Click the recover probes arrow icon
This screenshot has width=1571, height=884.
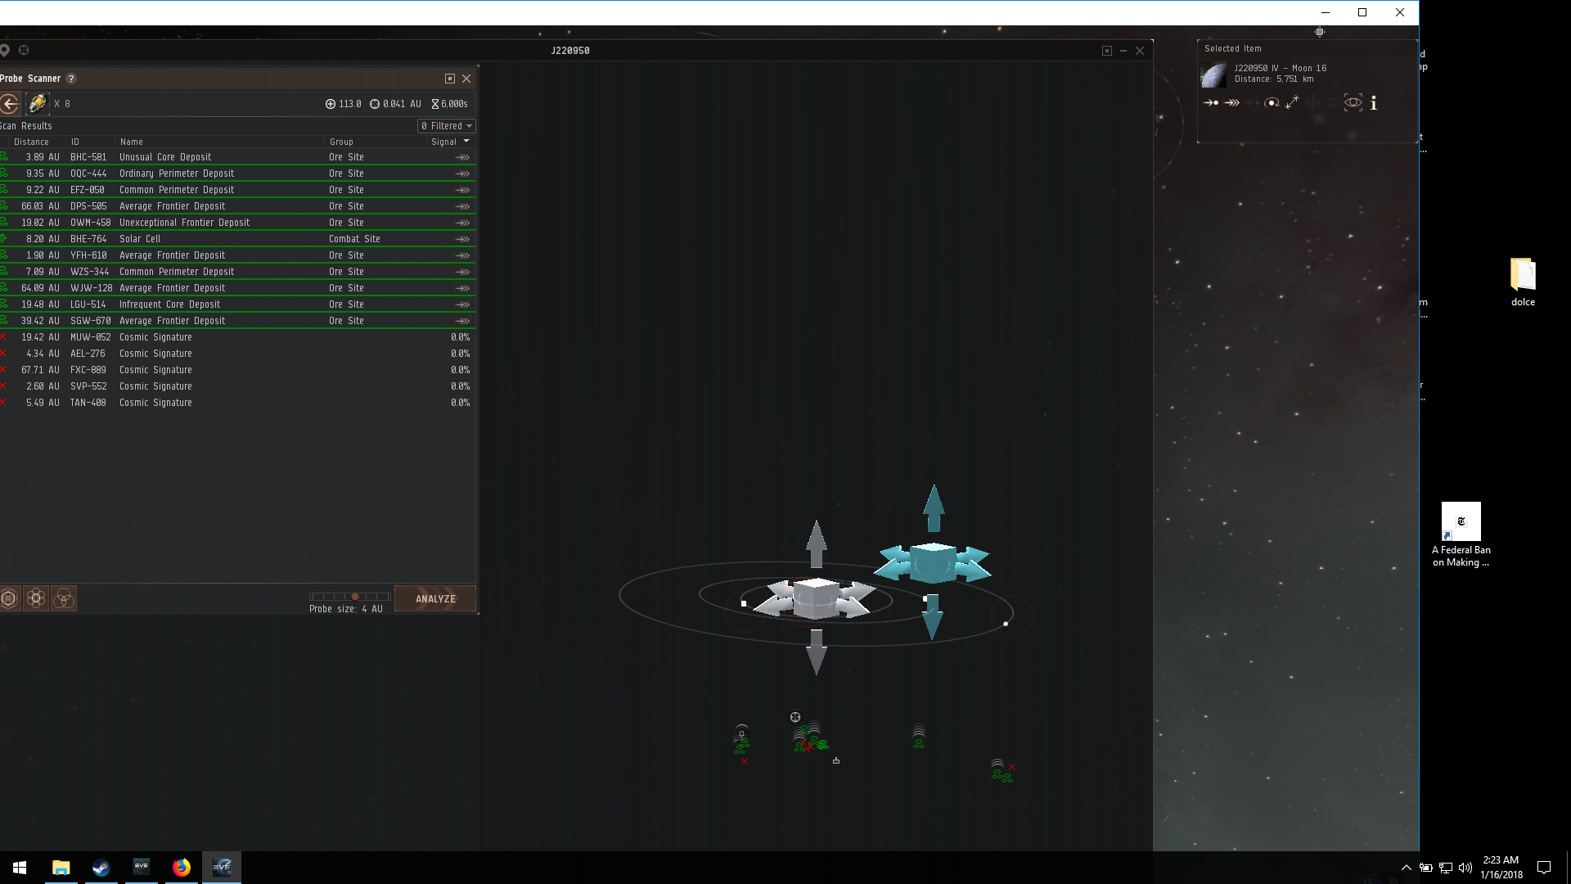[x=10, y=104]
